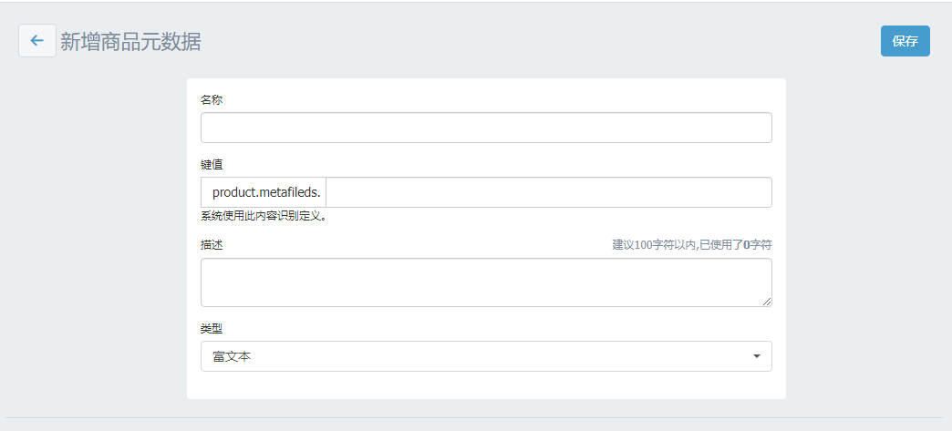Click the product.metafileds. prefix label
952x431 pixels.
[x=264, y=192]
